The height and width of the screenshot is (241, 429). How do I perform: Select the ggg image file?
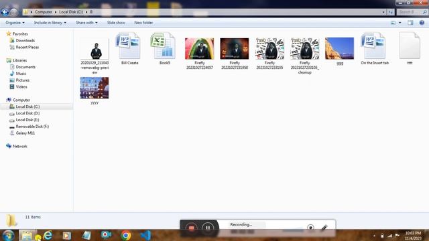coord(340,51)
